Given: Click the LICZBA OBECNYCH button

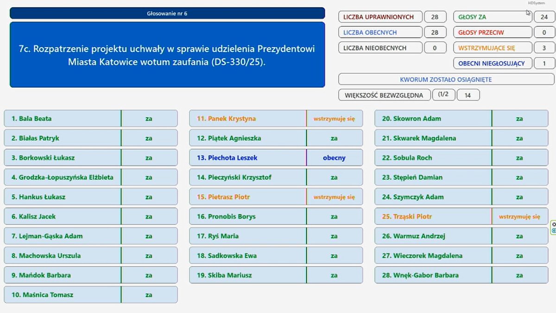Looking at the screenshot, I should click(x=380, y=32).
